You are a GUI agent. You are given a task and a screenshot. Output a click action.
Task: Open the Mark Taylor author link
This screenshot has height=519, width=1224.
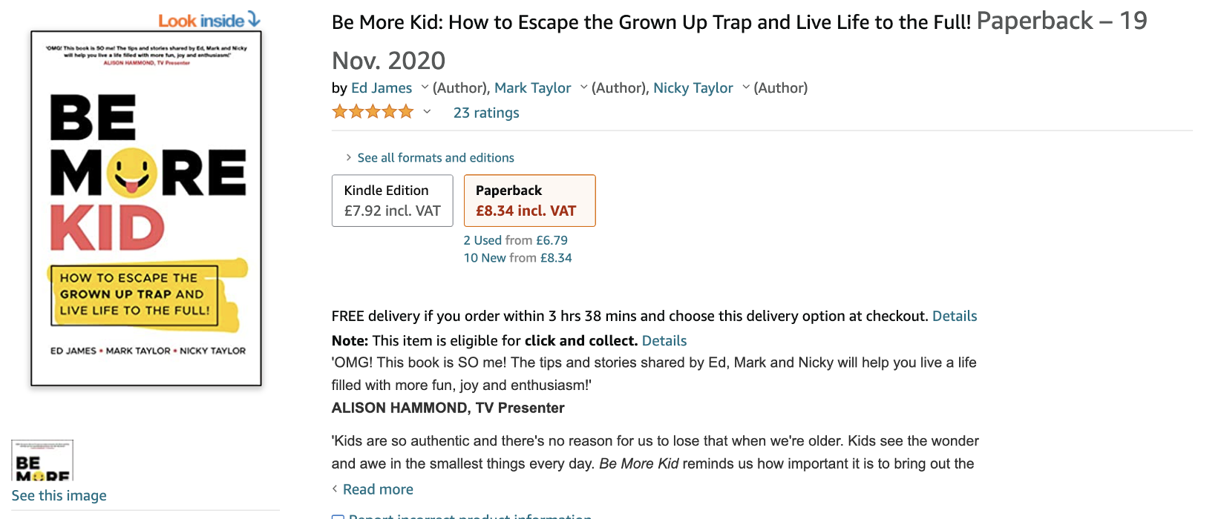(532, 88)
